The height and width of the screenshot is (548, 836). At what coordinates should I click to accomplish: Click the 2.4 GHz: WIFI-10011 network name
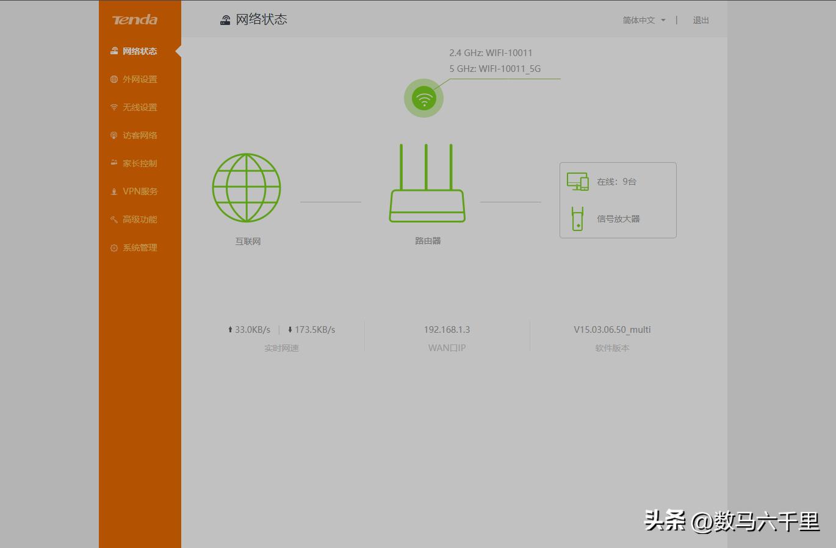pyautogui.click(x=491, y=53)
